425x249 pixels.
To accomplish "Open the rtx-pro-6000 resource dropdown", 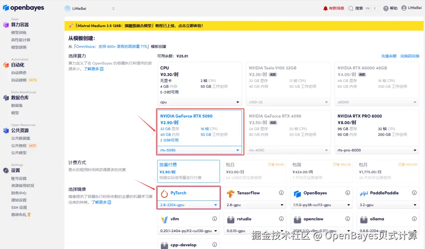I will coord(377,150).
